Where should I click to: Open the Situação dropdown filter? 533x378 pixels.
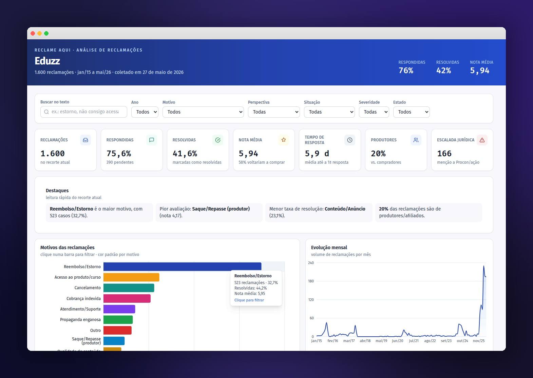point(329,112)
